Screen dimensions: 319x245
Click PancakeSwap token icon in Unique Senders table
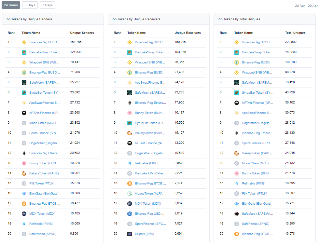(24, 52)
